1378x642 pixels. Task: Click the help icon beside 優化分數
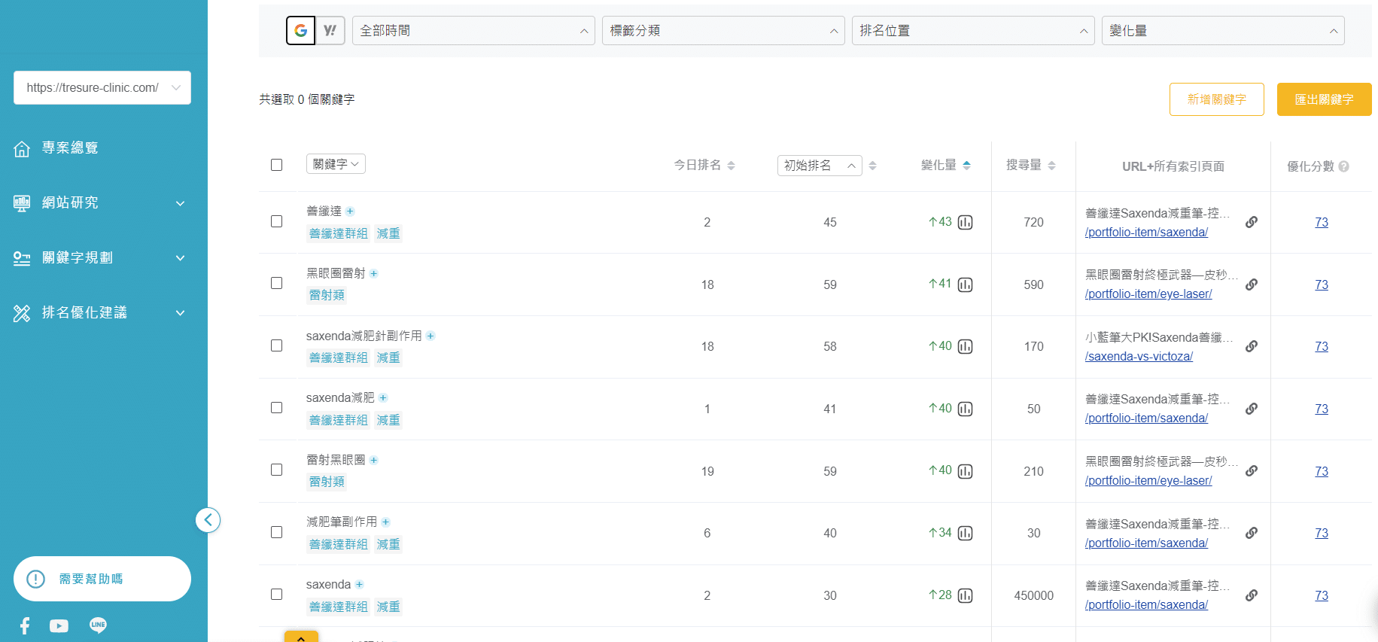pos(1344,166)
